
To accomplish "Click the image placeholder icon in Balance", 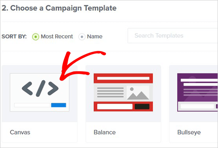I will click(138, 93).
